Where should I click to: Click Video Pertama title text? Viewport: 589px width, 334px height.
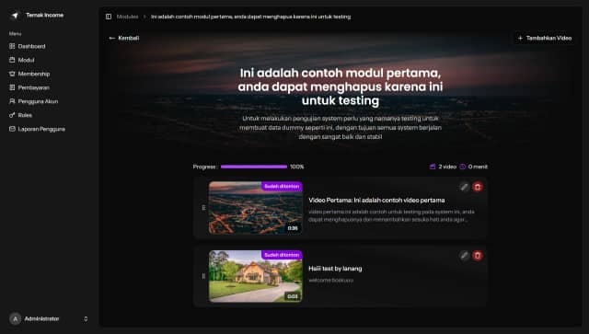click(376, 201)
